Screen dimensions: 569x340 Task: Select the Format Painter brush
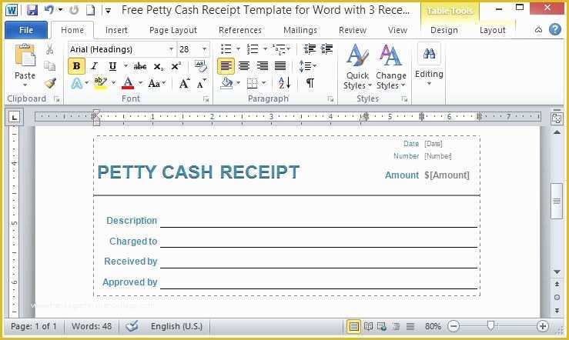(50, 83)
